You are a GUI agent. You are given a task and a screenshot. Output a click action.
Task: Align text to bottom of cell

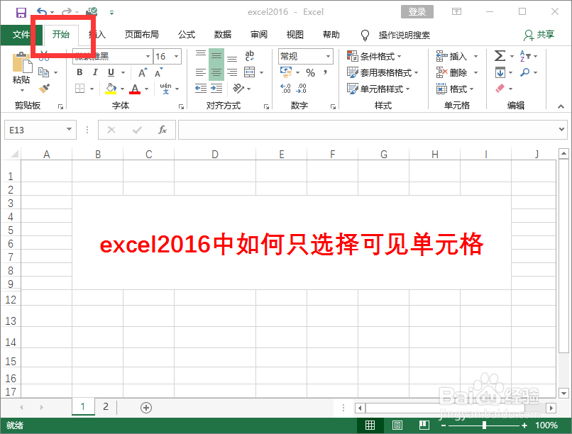[x=232, y=58]
